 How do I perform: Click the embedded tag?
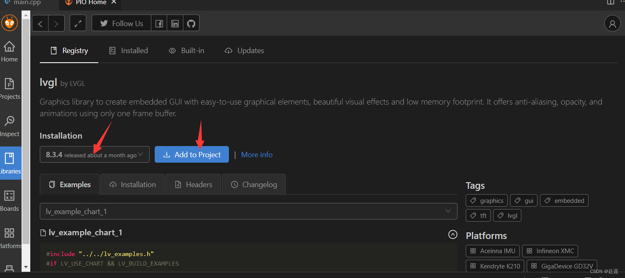pos(564,201)
